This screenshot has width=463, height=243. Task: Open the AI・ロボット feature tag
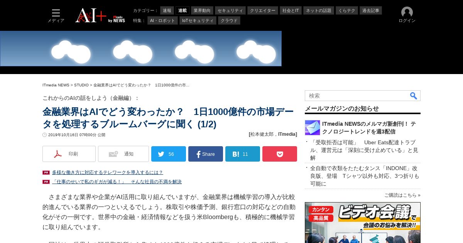click(162, 20)
